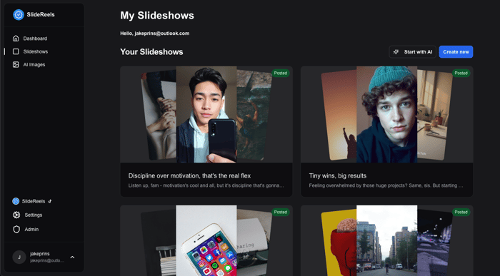The image size is (500, 276).
Task: Click the Start with AI button
Action: tap(412, 52)
